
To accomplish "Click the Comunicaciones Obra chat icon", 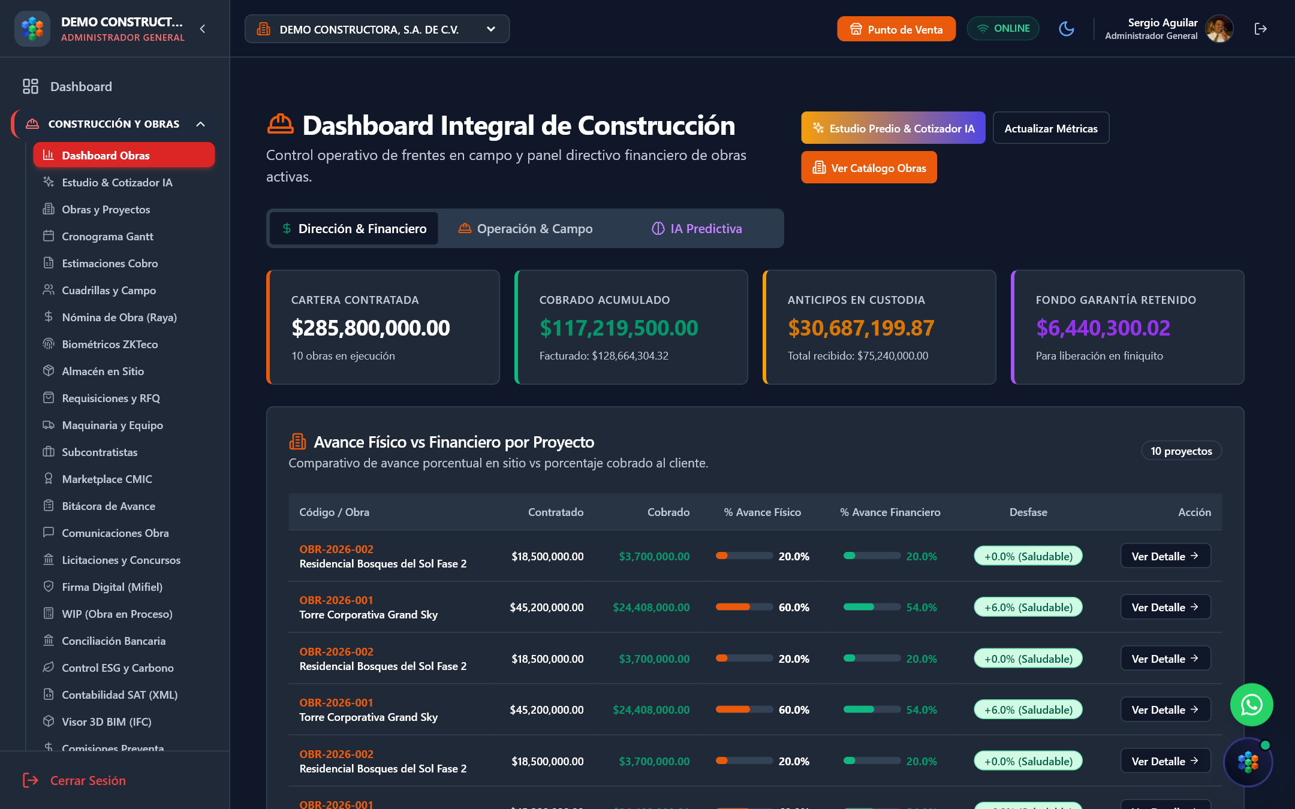I will pos(49,533).
